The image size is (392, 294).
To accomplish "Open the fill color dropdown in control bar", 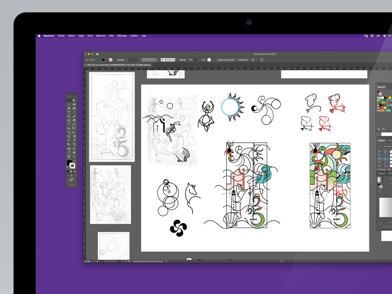I will click(x=106, y=60).
